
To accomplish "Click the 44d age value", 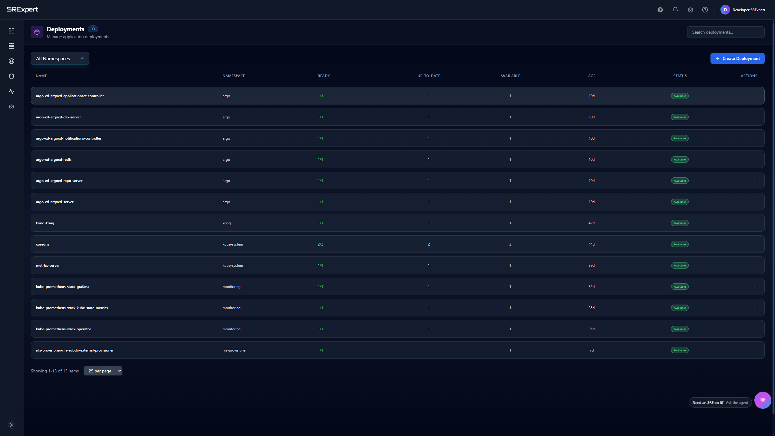I will 591,244.
